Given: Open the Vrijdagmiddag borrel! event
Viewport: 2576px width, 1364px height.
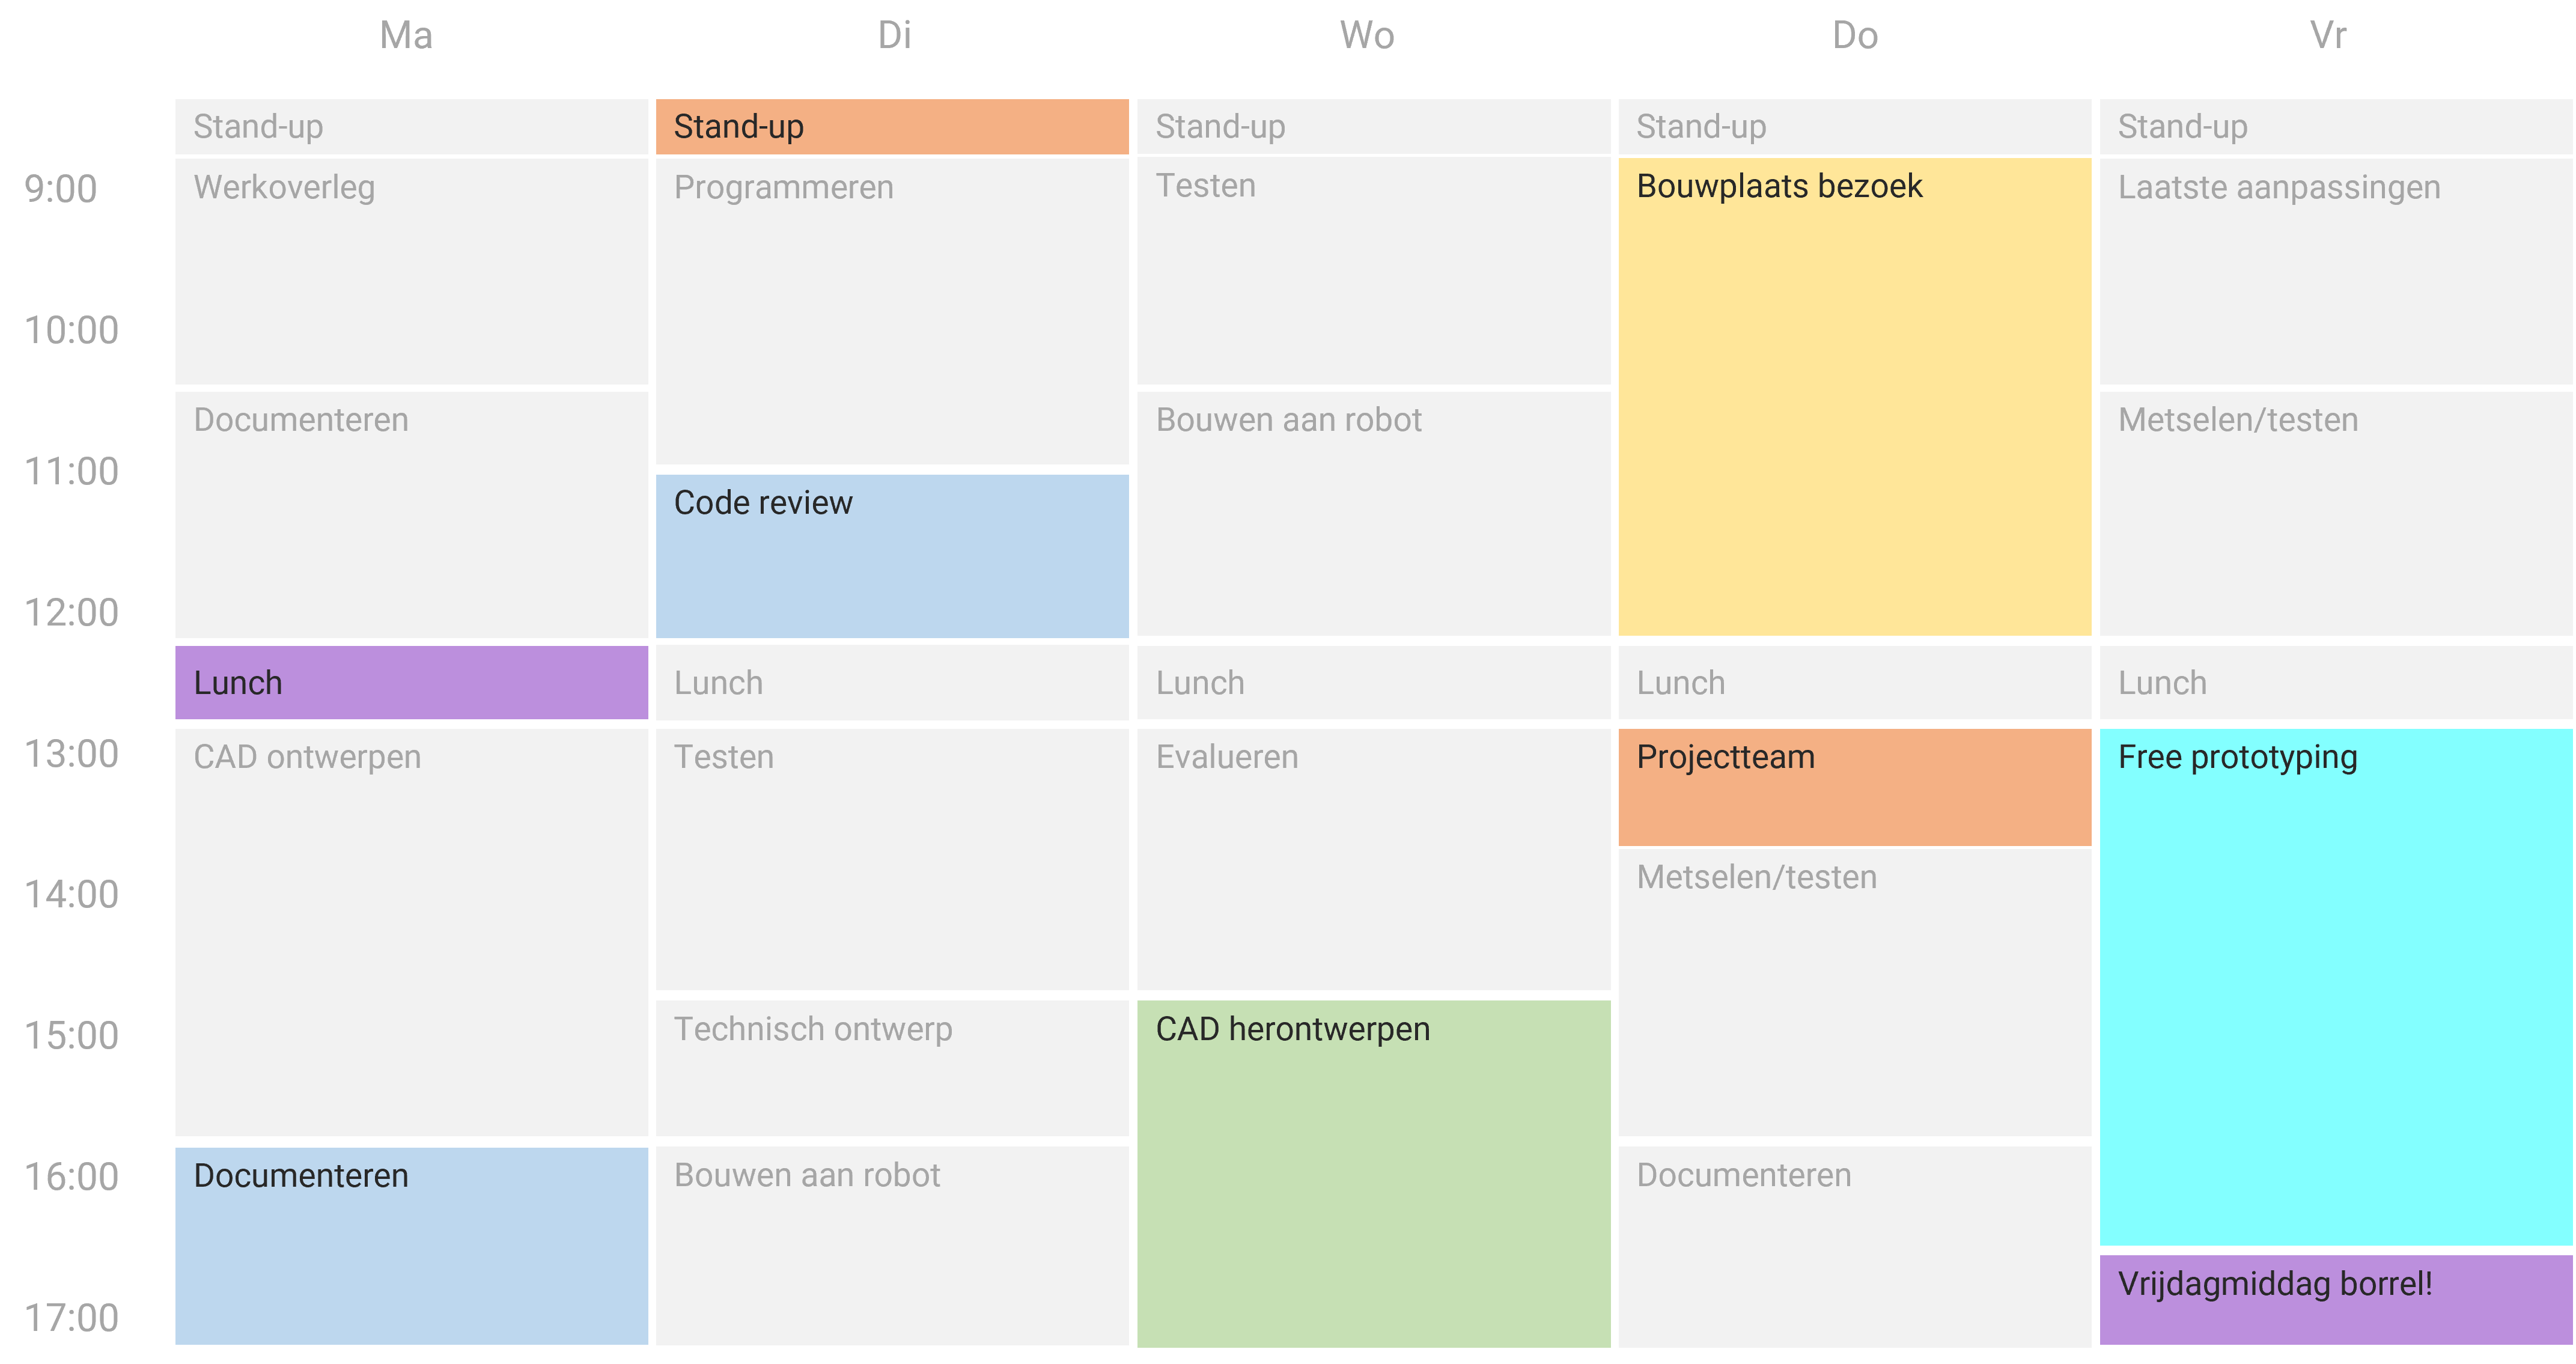Looking at the screenshot, I should (x=2337, y=1300).
